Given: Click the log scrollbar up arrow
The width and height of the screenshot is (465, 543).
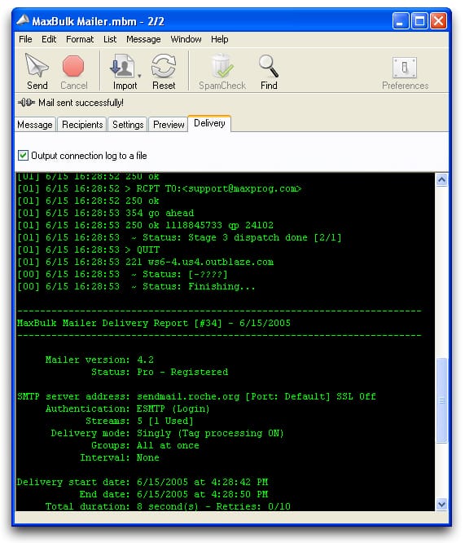Looking at the screenshot, I should click(x=441, y=179).
